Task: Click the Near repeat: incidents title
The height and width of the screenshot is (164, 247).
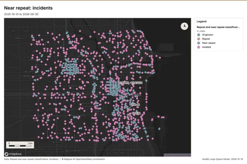Action: (28, 8)
